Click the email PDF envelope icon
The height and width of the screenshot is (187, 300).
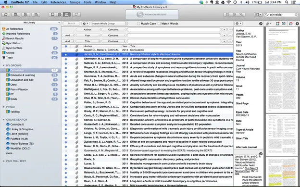[284, 24]
